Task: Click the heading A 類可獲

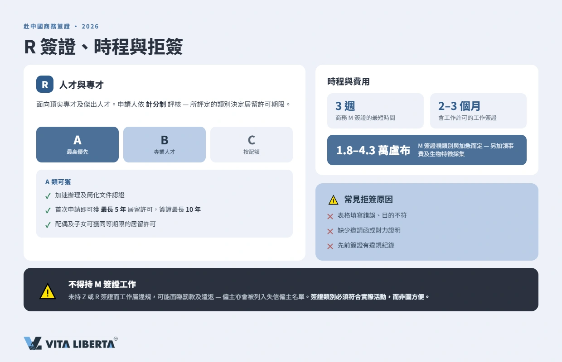Action: coord(58,182)
